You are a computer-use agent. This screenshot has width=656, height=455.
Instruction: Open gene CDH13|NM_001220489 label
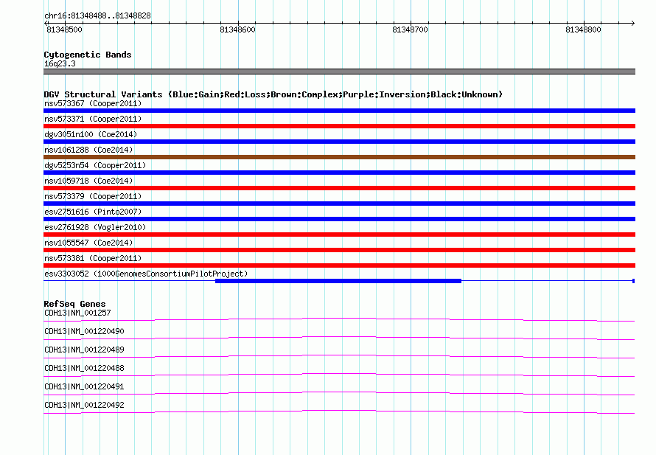coord(84,350)
